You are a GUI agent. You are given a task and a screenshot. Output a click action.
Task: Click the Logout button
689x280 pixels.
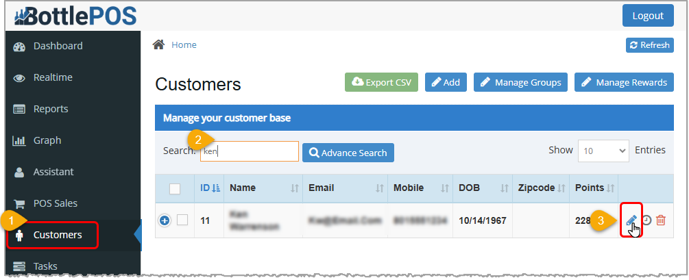tap(648, 15)
